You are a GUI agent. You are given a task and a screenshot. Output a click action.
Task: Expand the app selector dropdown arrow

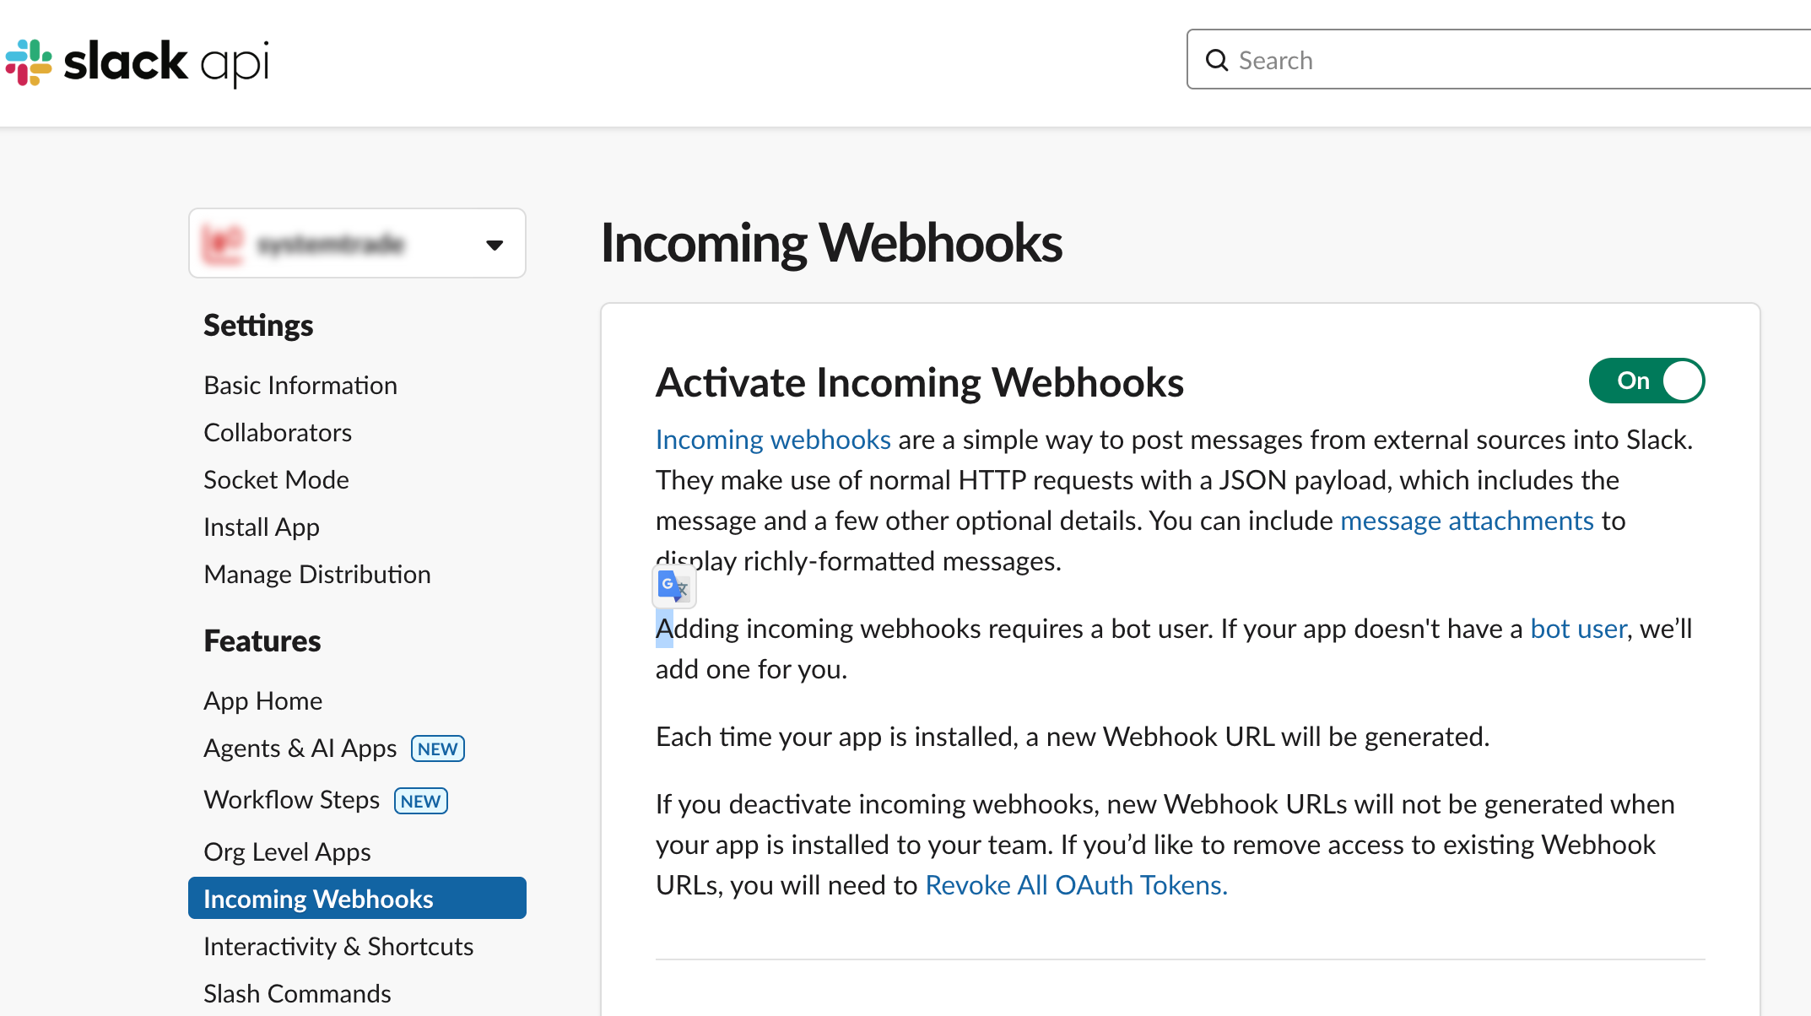[495, 245]
